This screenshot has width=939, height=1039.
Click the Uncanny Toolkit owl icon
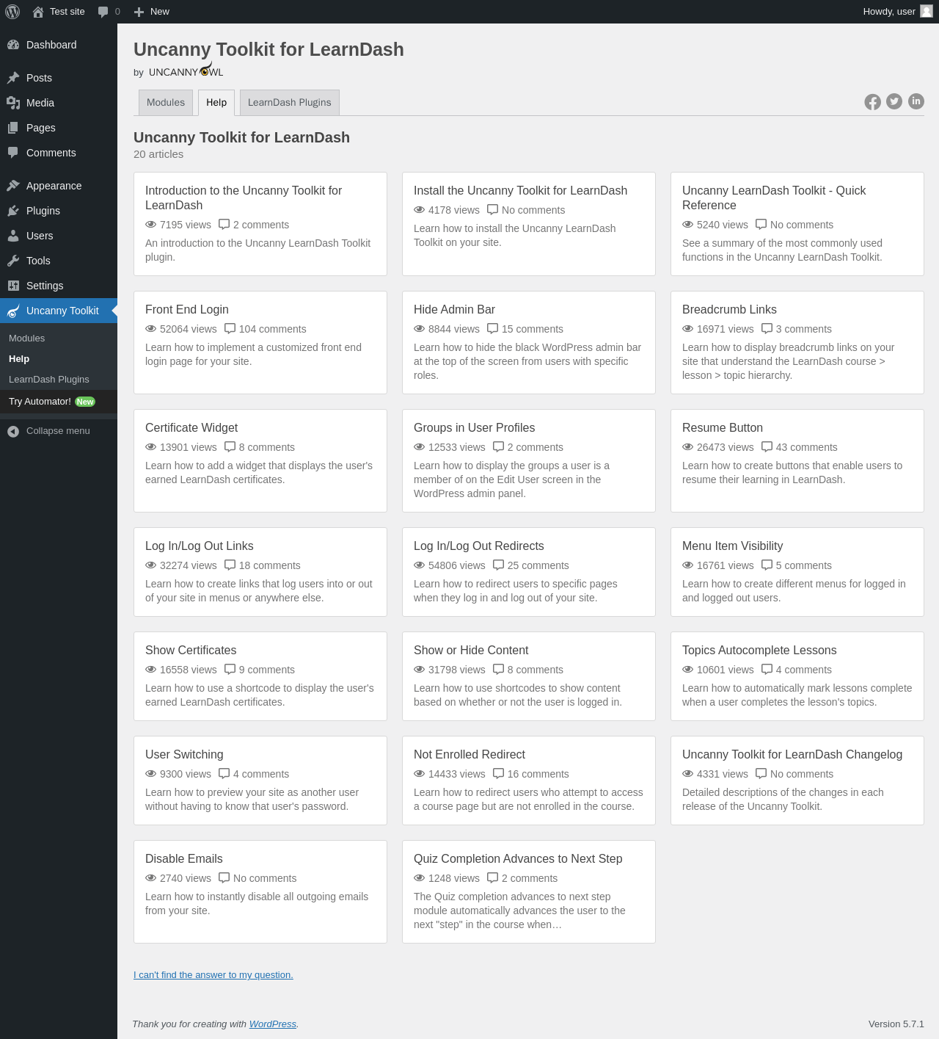pos(13,311)
